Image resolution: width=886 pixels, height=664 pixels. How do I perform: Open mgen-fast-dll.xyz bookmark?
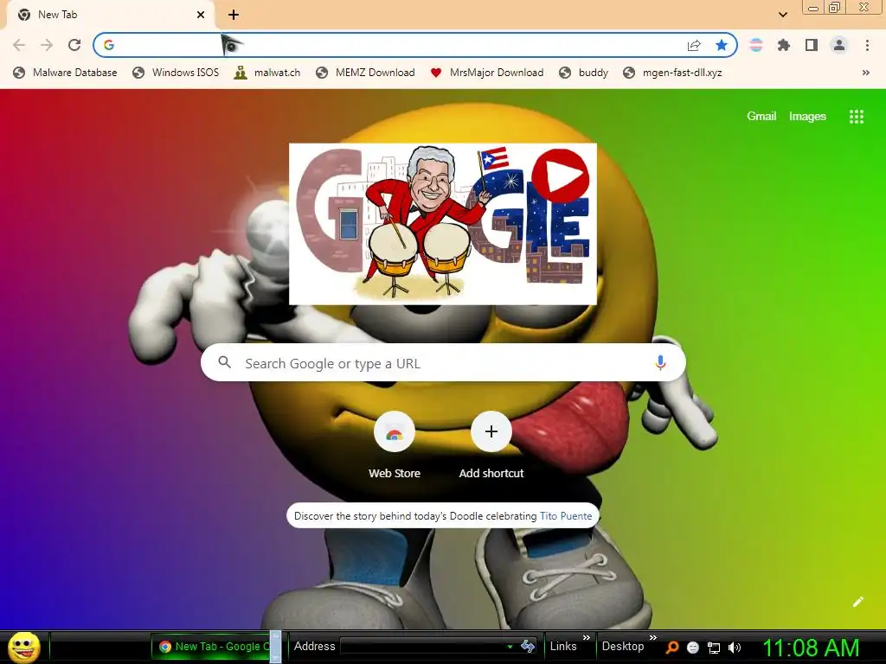671,73
